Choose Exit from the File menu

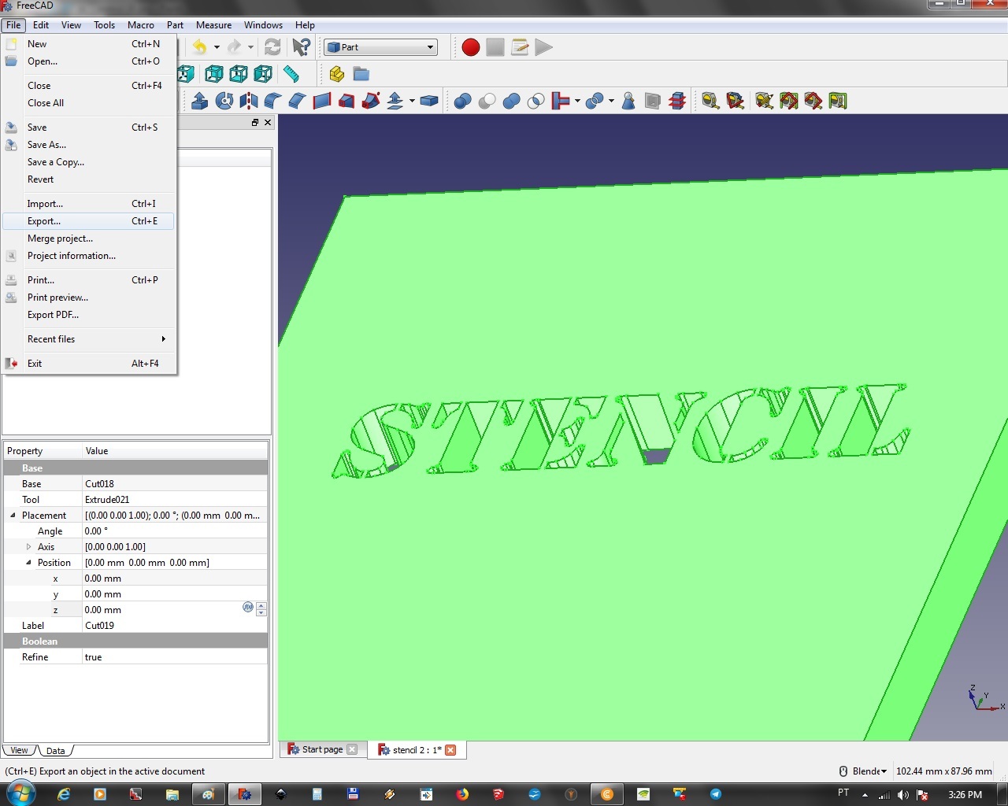point(89,364)
